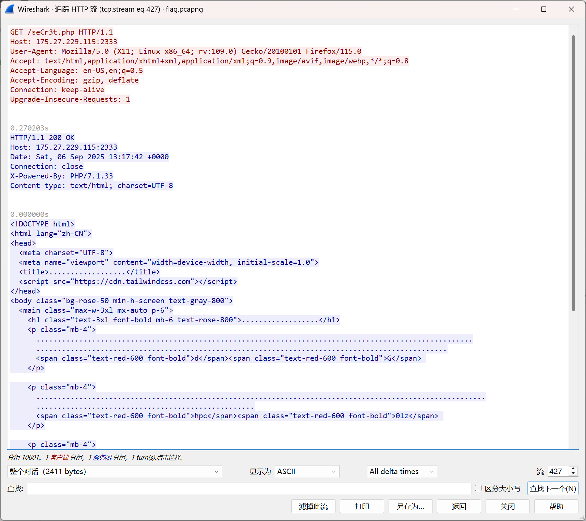
Task: Click the 'Connection: keep-alive' request line
Action: click(x=57, y=90)
